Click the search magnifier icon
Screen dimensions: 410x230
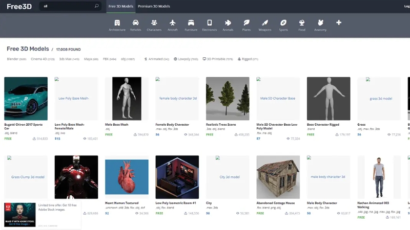pyautogui.click(x=96, y=6)
